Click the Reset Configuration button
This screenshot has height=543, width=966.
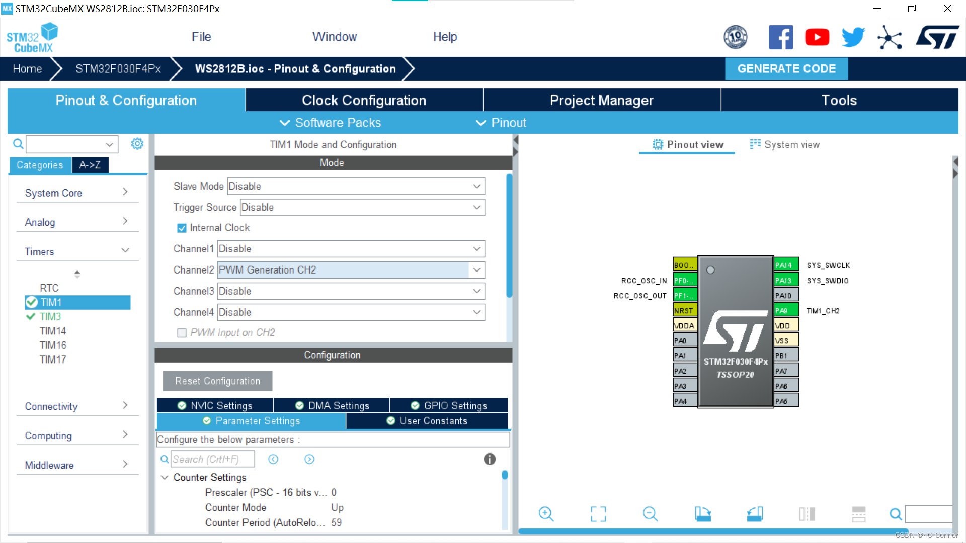tap(217, 381)
